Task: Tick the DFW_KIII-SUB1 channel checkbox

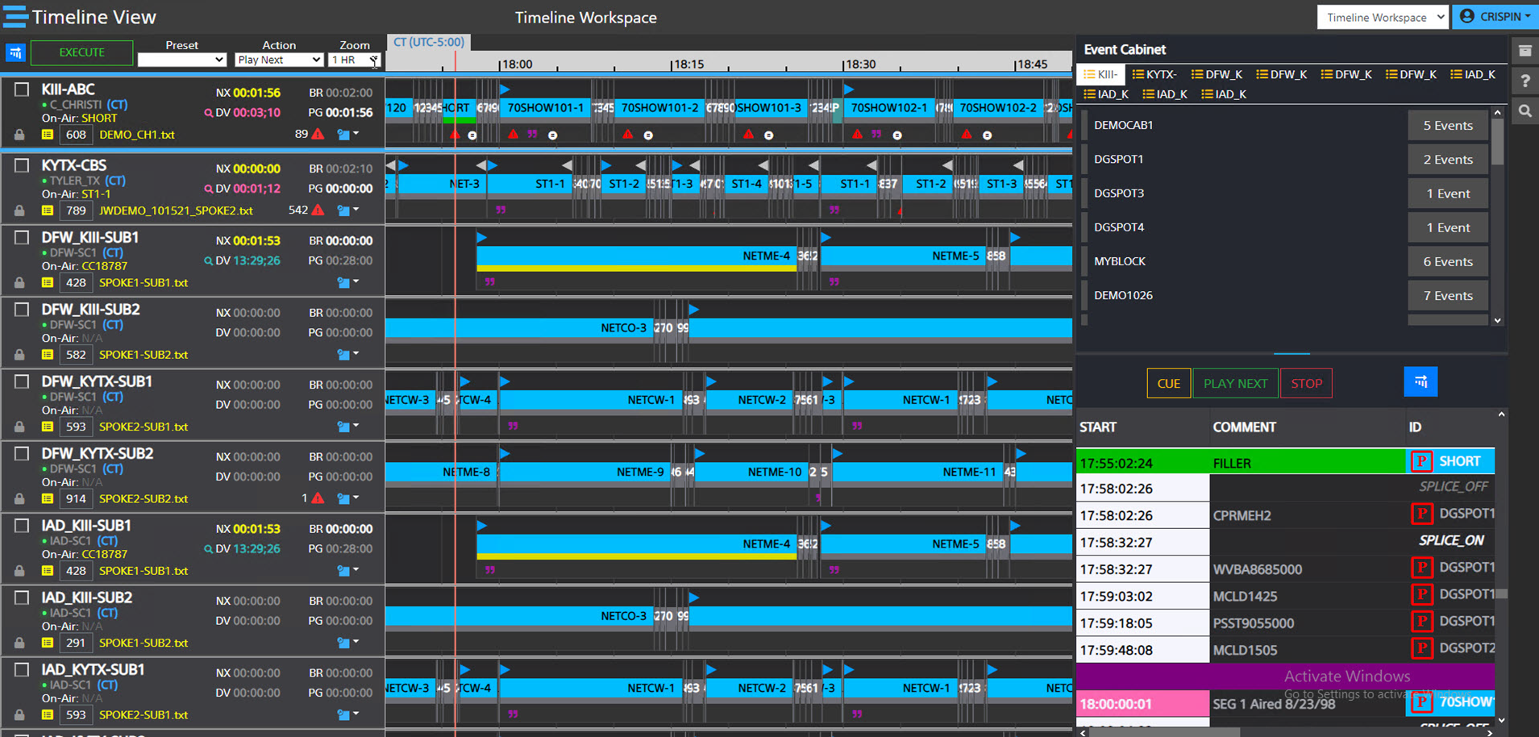Action: tap(22, 238)
